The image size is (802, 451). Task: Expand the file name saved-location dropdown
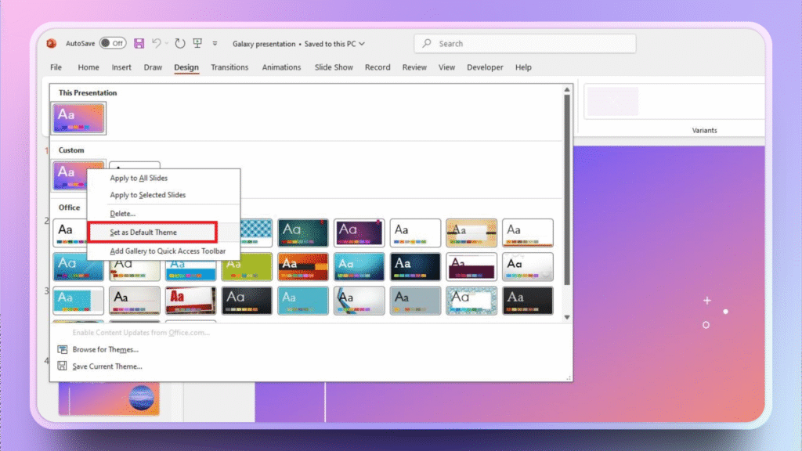click(x=361, y=44)
